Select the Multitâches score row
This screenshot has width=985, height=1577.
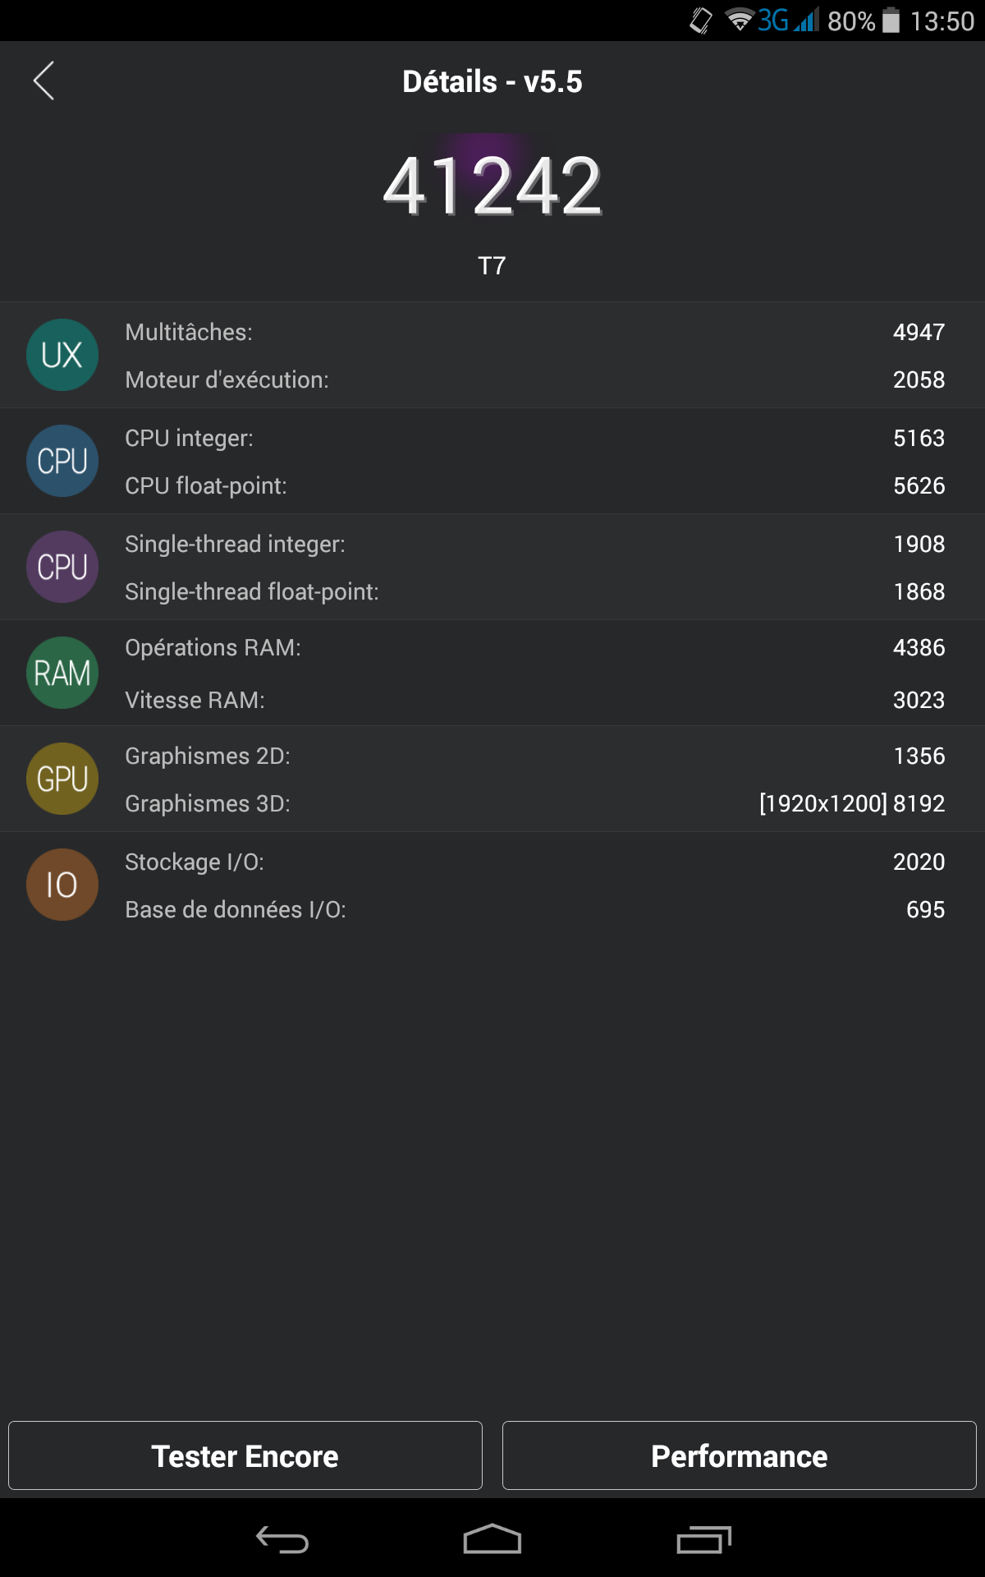pyautogui.click(x=534, y=332)
